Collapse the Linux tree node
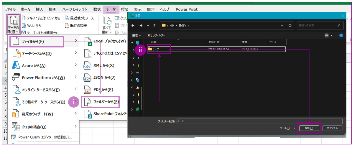This screenshot has width=352, height=145. click(132, 87)
